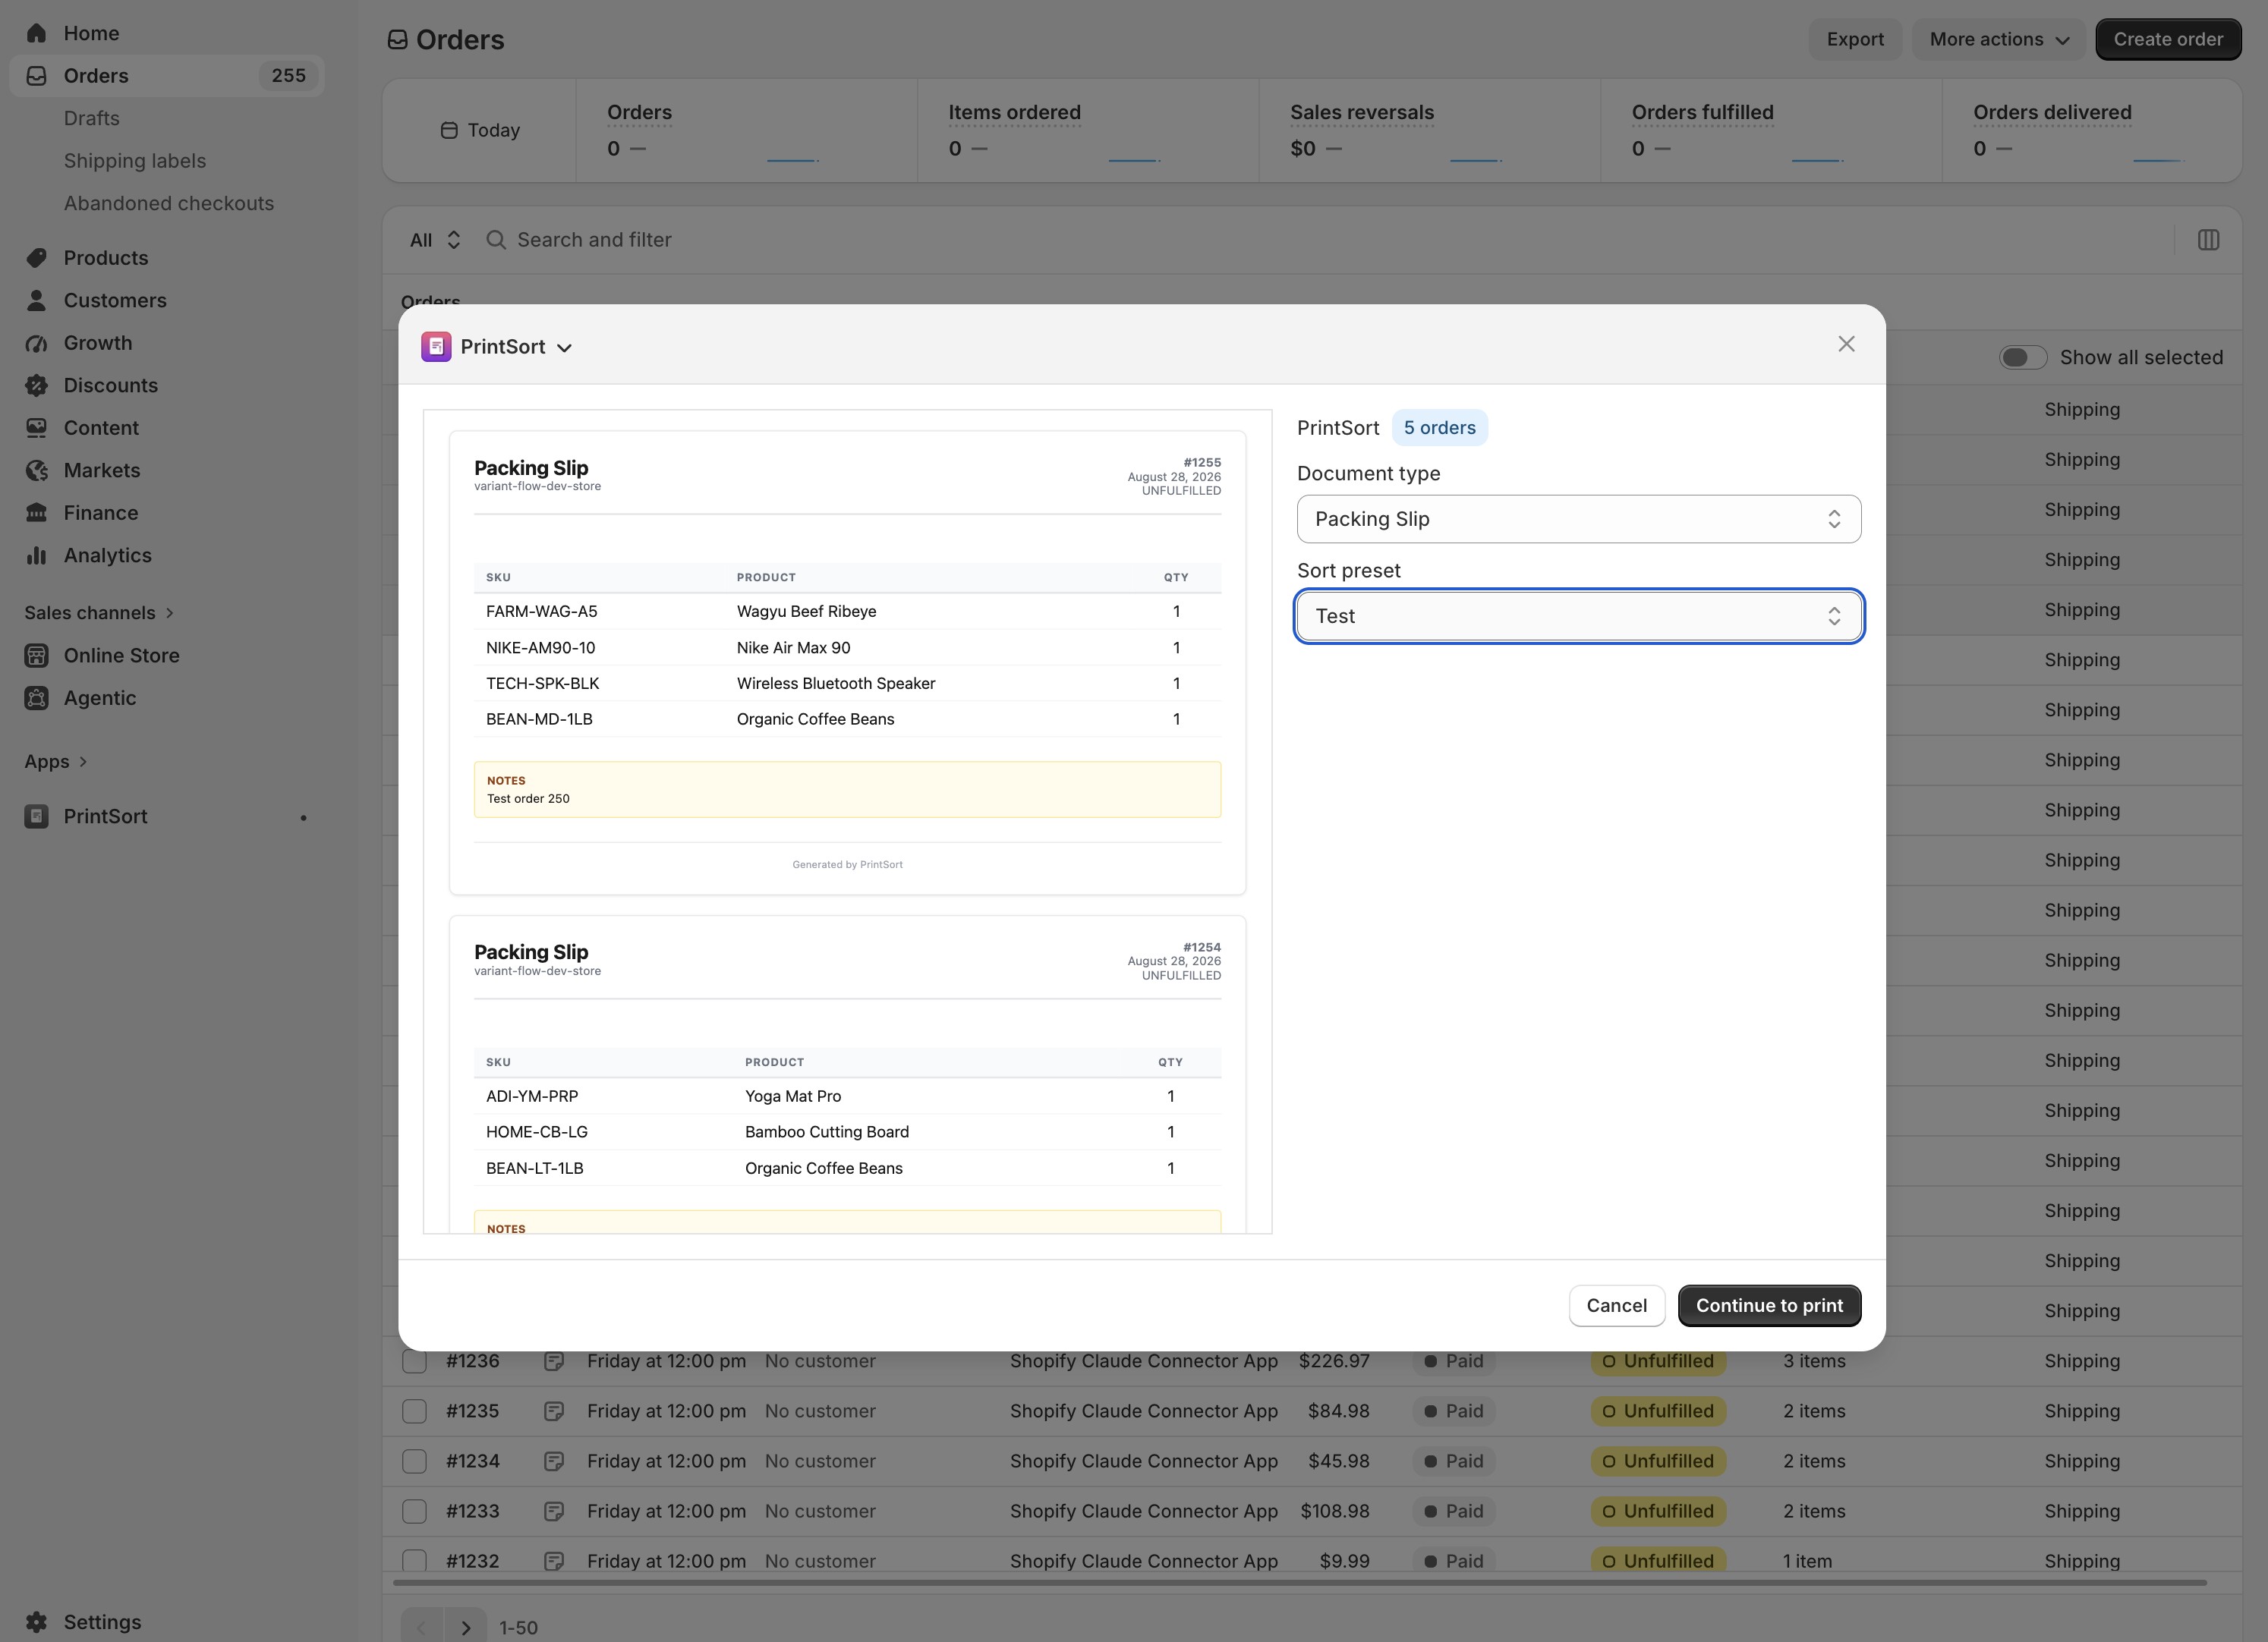Image resolution: width=2268 pixels, height=1642 pixels.
Task: Click the $226.97 total for order #1236
Action: click(x=1334, y=1361)
